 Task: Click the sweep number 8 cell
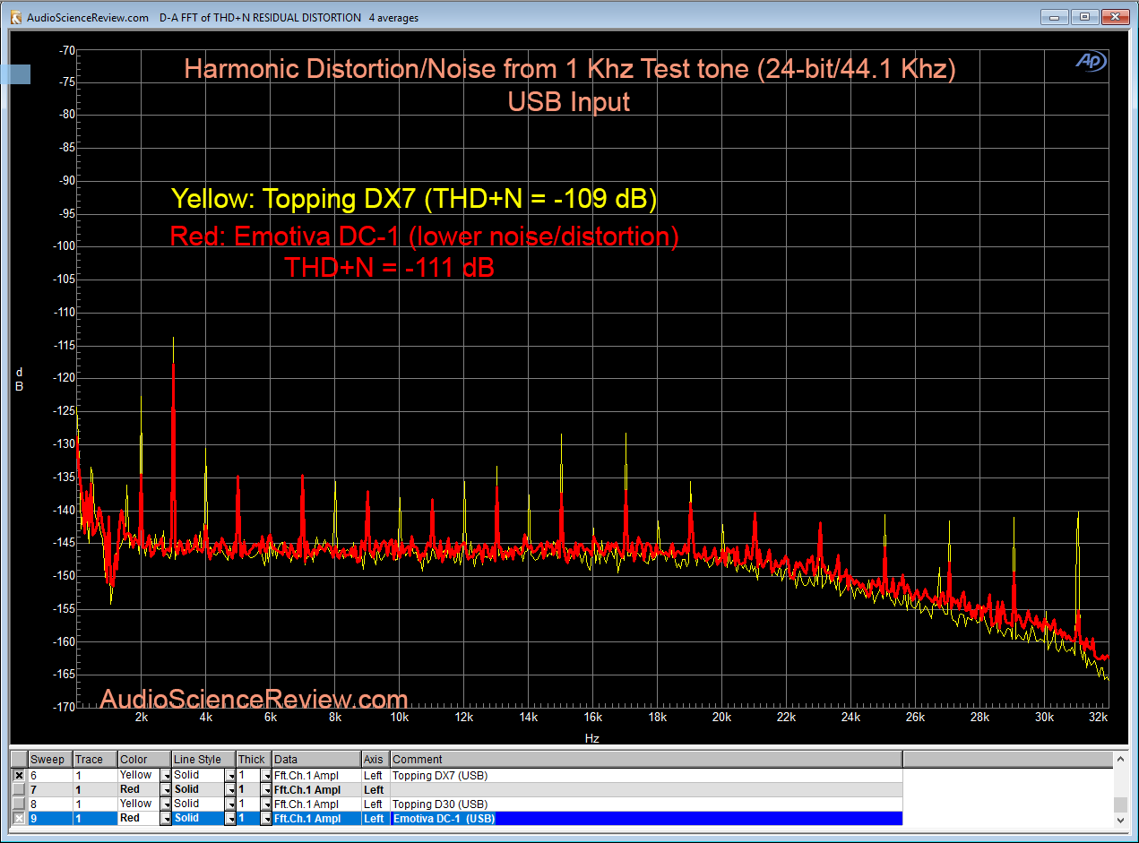pyautogui.click(x=50, y=804)
